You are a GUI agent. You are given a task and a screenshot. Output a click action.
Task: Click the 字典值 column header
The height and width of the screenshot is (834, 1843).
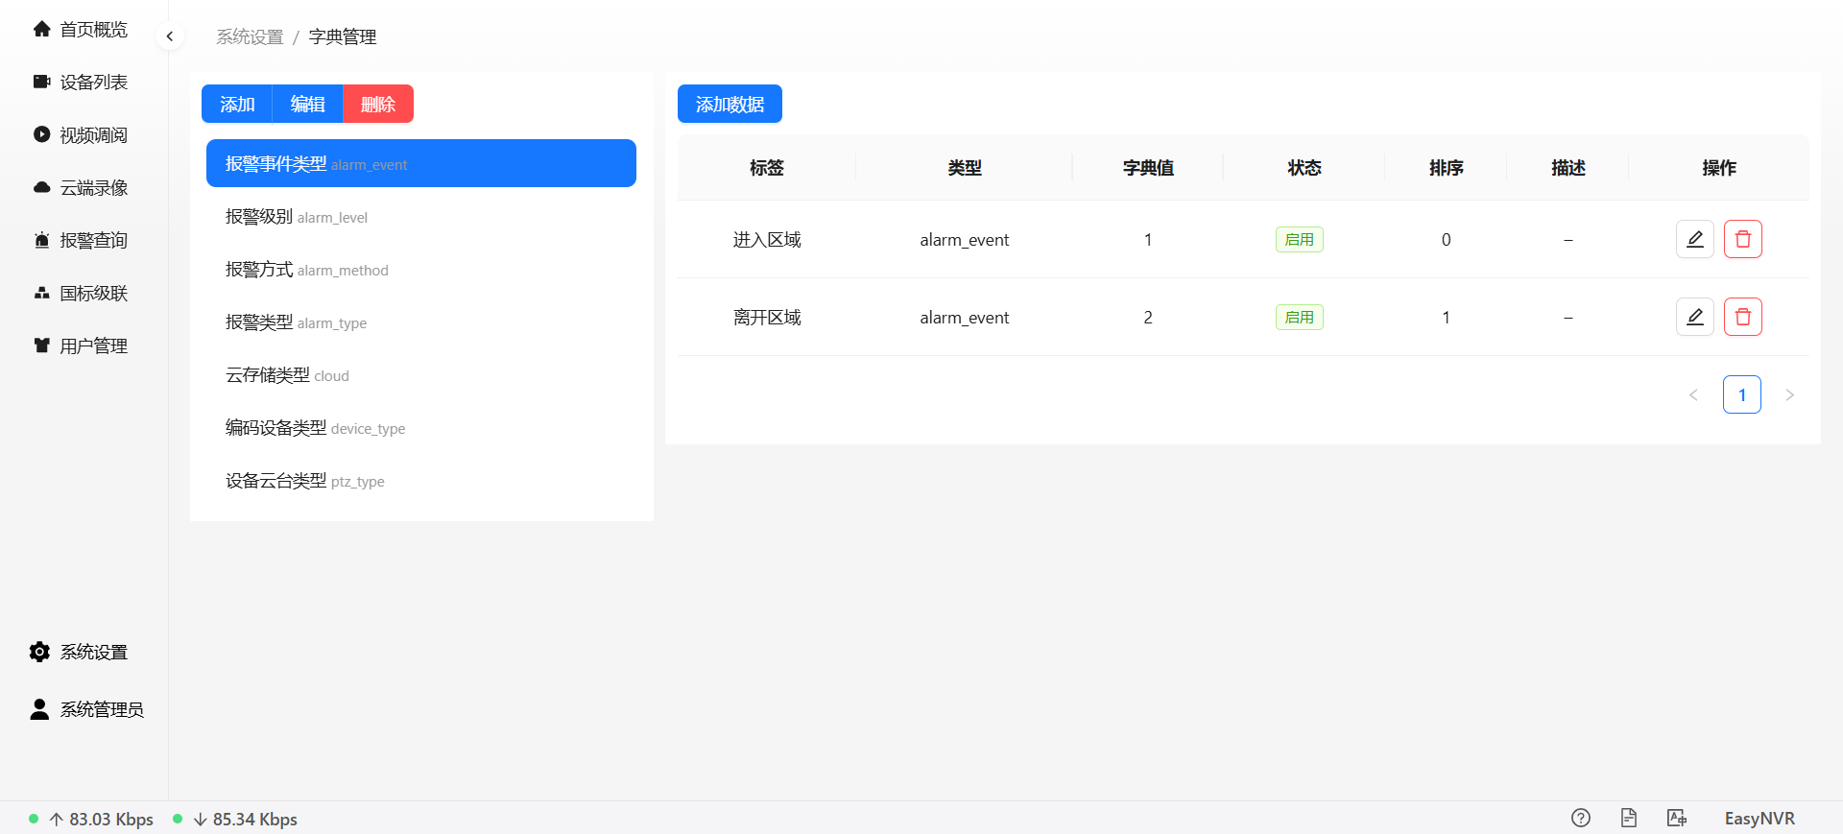click(1148, 168)
